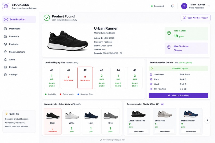
Task: Click the Settings gear icon in sidebar
Action: (5, 75)
